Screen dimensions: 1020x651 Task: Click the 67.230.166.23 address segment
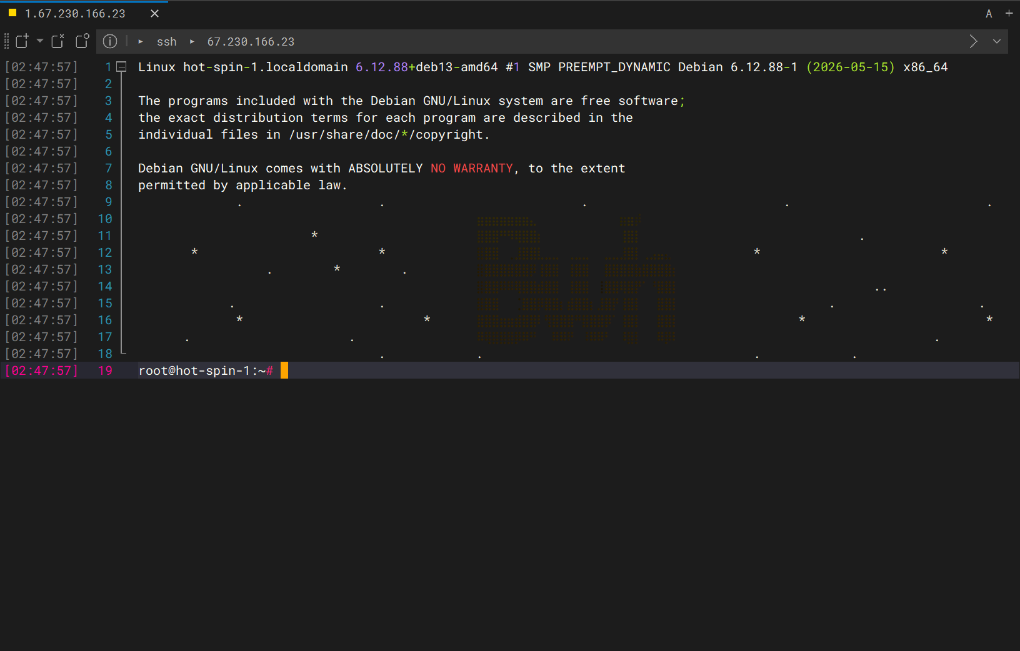click(251, 42)
